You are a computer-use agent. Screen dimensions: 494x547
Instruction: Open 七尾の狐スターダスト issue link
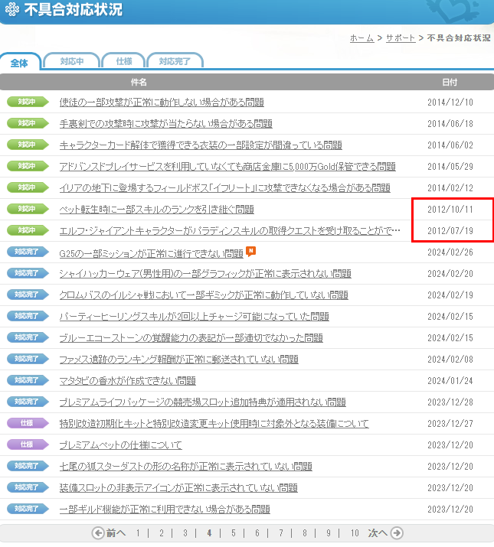pos(186,466)
